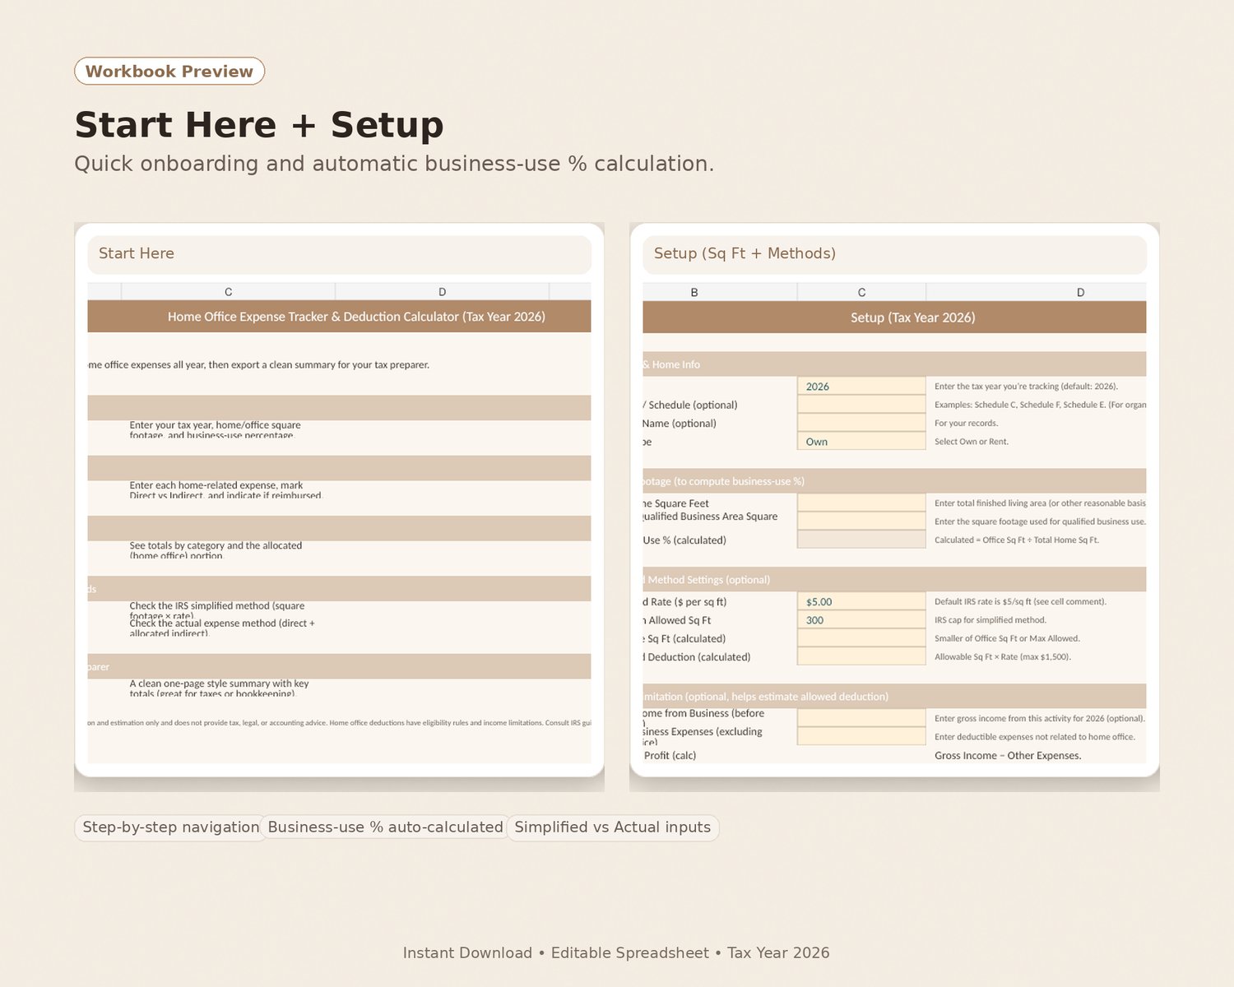This screenshot has width=1234, height=987.
Task: Click the rate cell showing $5.00
Action: (x=861, y=602)
